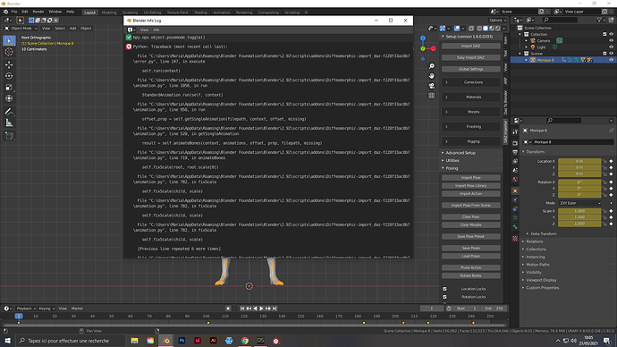
Task: Open the Scene properties tab
Action: (515, 170)
